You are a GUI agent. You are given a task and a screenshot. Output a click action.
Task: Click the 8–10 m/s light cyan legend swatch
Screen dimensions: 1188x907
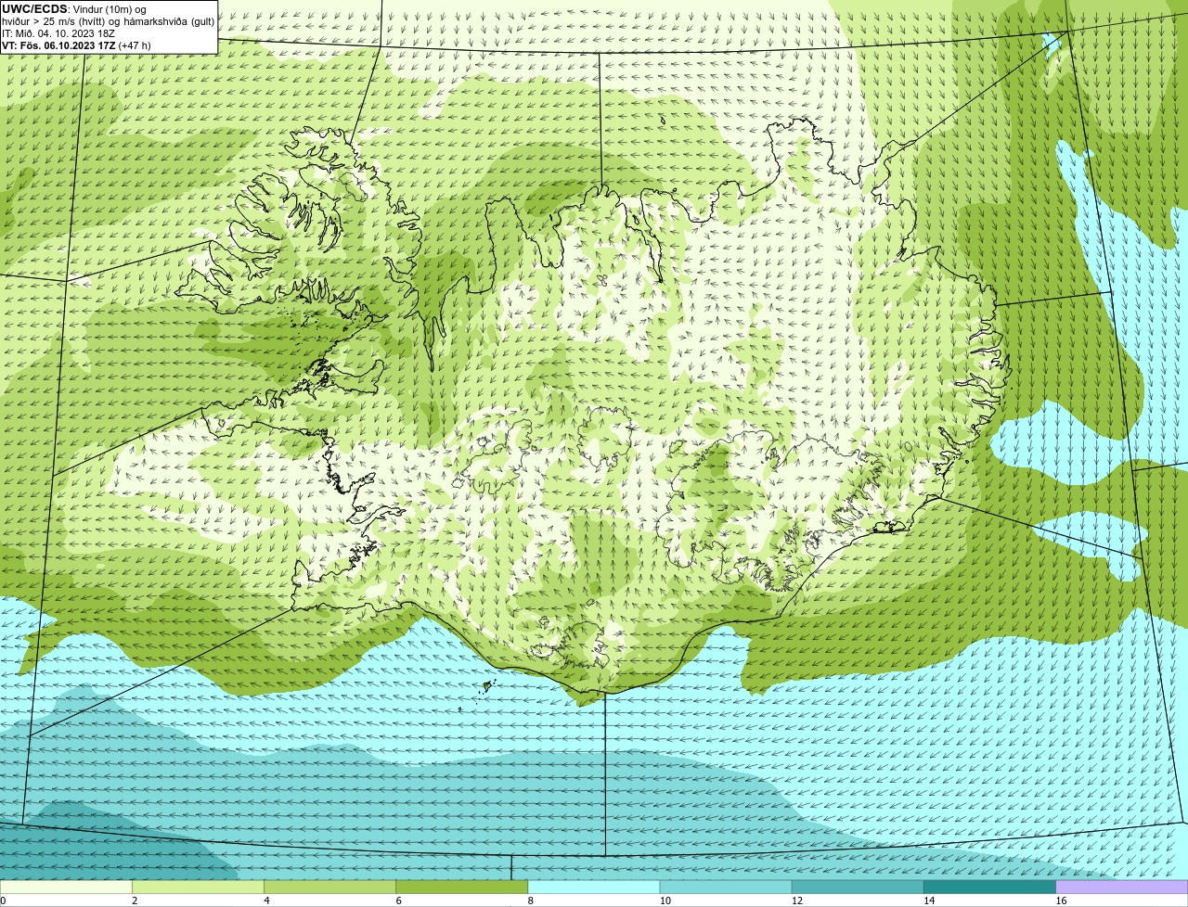click(594, 887)
